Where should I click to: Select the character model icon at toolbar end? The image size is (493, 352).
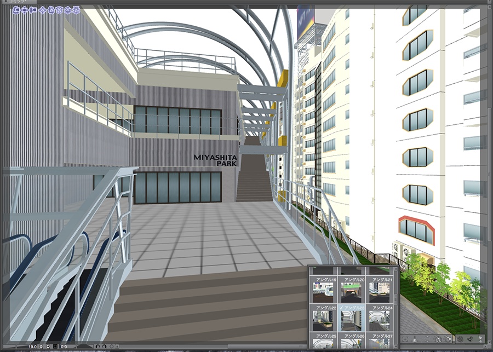click(x=76, y=10)
